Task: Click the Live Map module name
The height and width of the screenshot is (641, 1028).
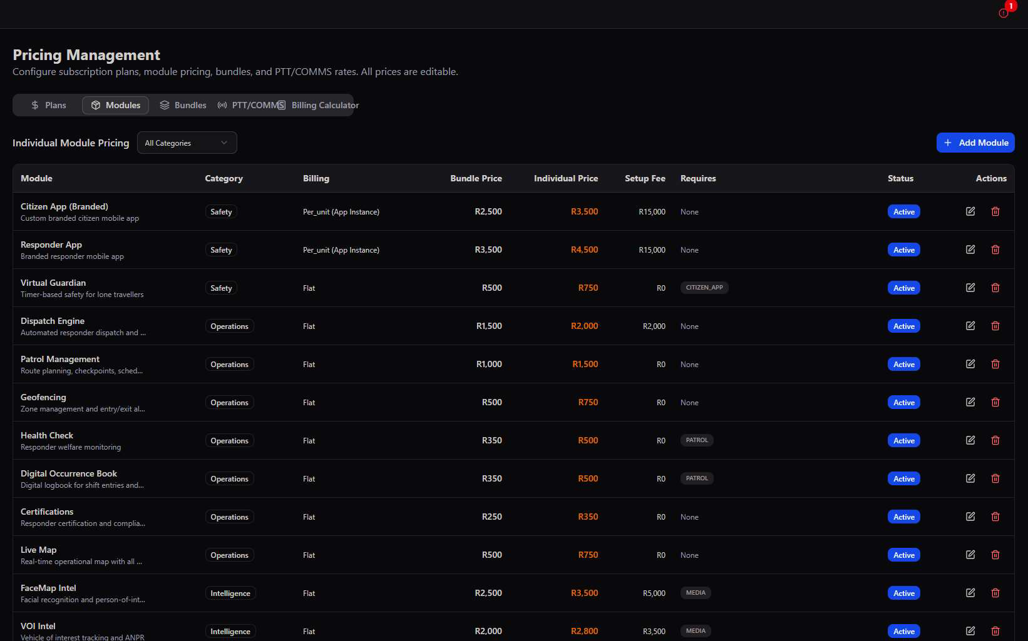Action: (38, 550)
